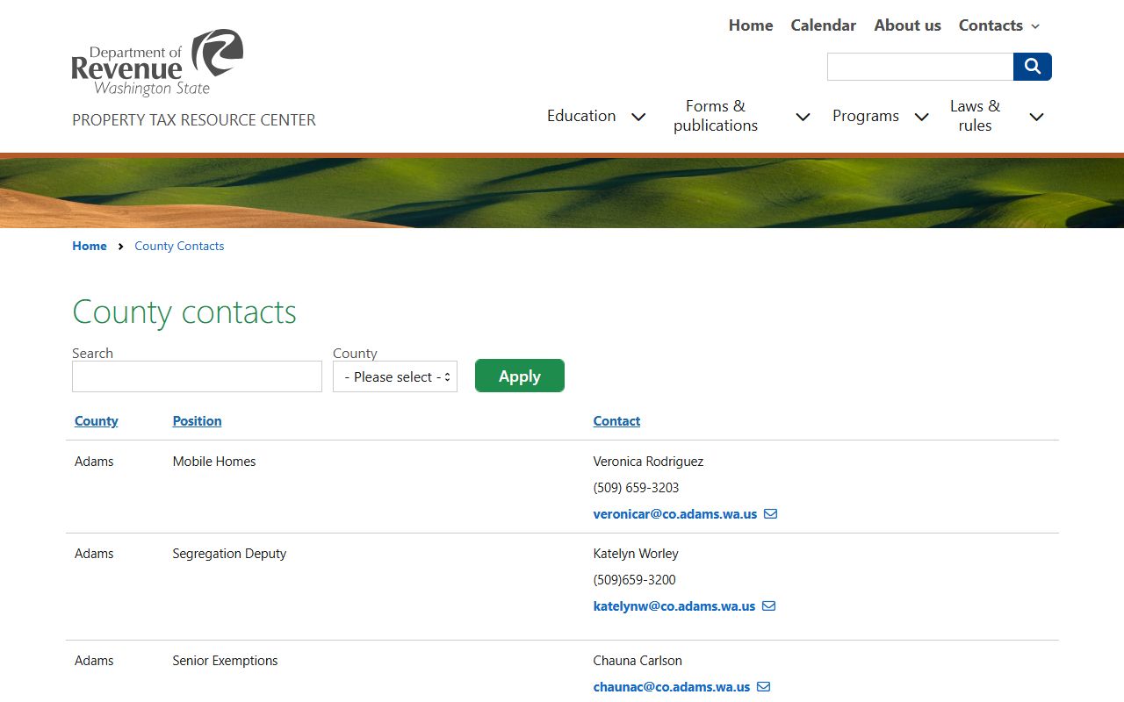Open Forms & publications menu item
Image resolution: width=1124 pixels, height=702 pixels.
(716, 116)
